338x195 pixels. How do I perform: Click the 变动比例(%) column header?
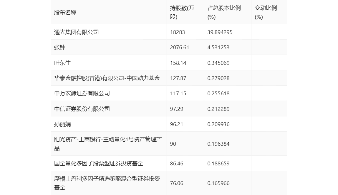coord(266,12)
